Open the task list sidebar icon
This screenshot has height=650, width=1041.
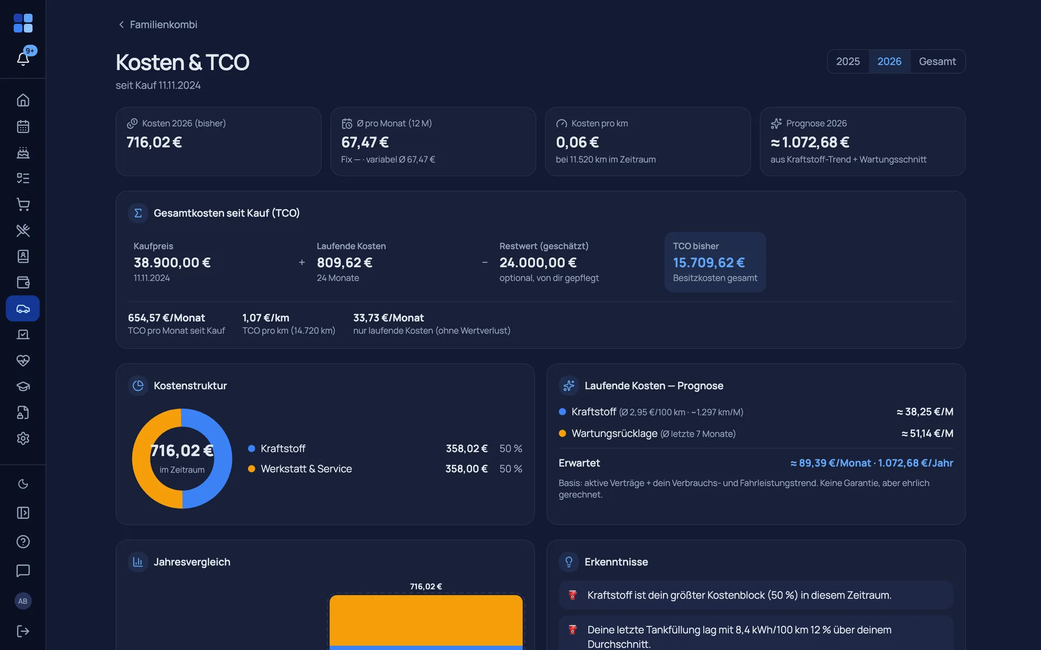point(23,178)
